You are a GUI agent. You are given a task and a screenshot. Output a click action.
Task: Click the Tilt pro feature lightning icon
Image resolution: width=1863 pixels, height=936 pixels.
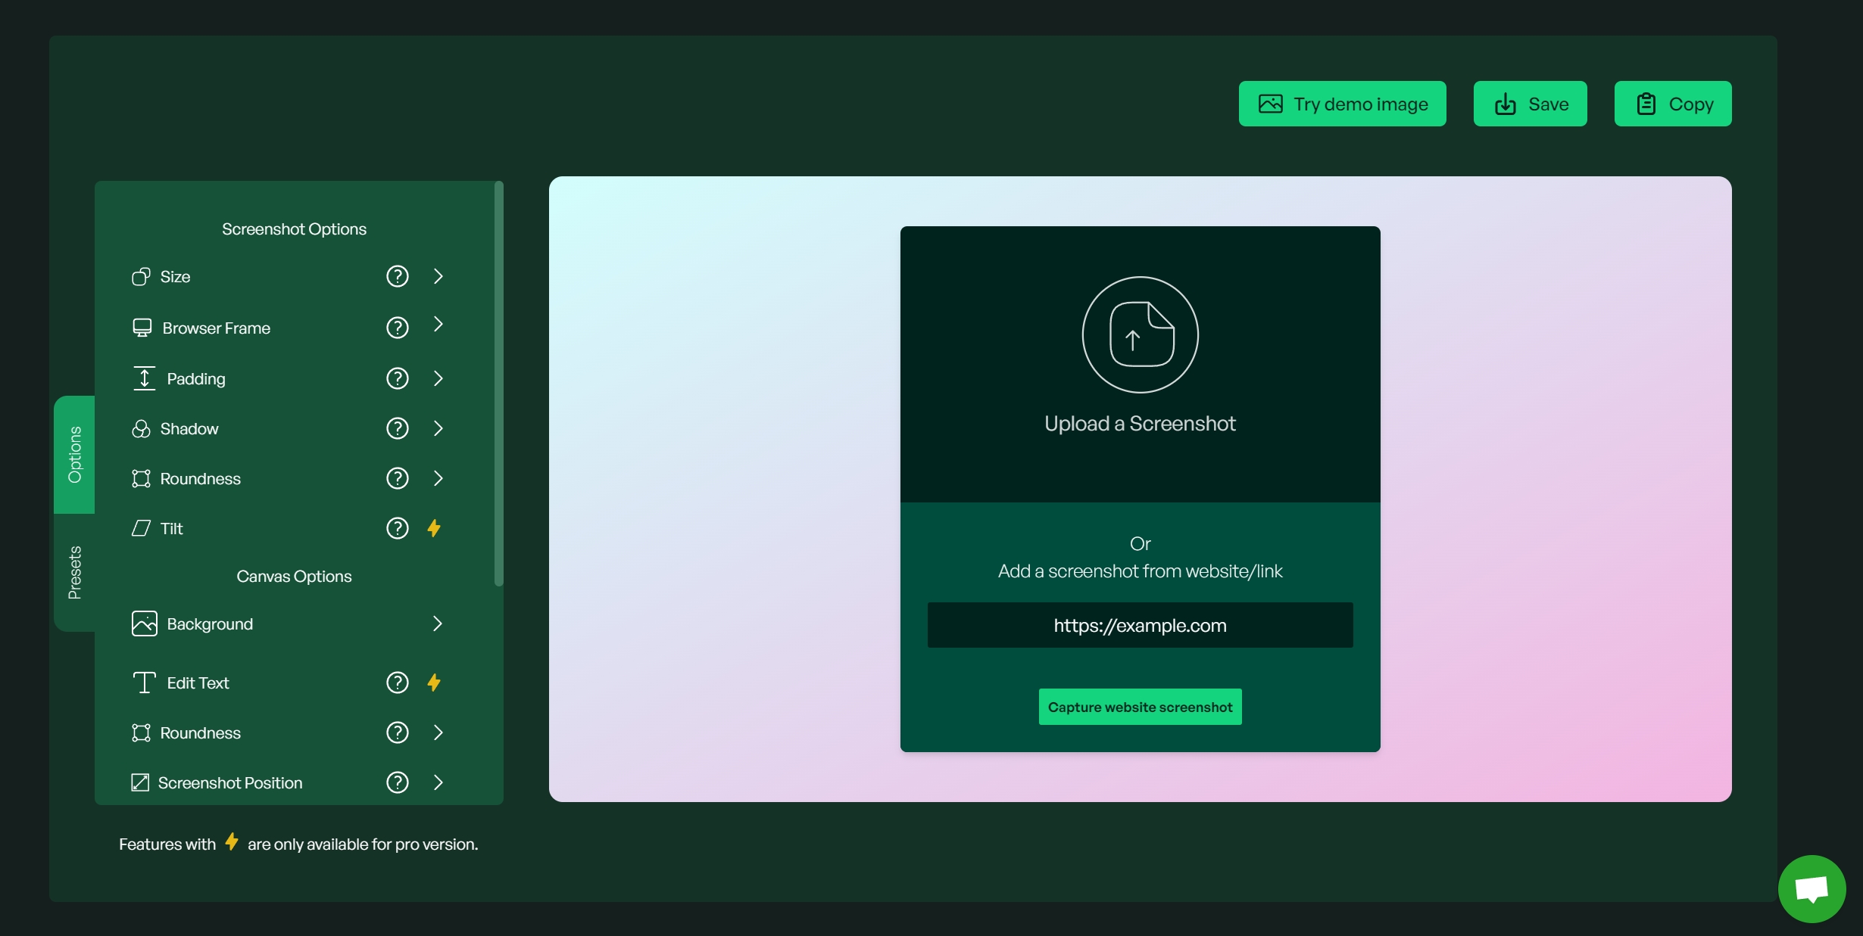[x=433, y=527]
